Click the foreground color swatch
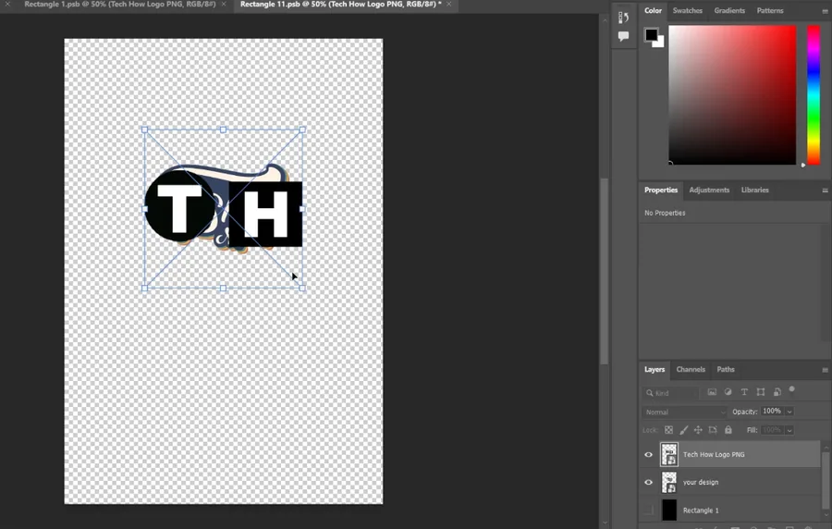The image size is (832, 529). (651, 35)
